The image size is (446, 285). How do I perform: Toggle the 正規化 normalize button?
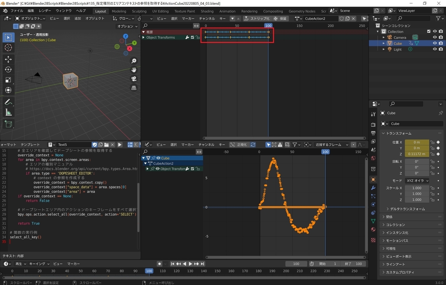pyautogui.click(x=239, y=144)
